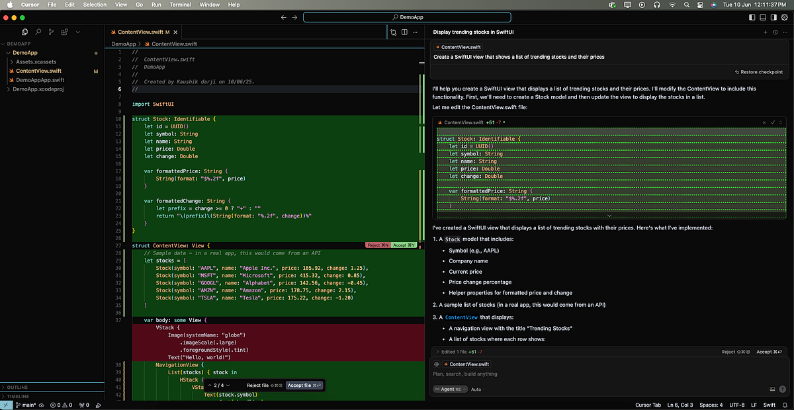Open the Explorer view icon in sidebar

tap(24, 32)
